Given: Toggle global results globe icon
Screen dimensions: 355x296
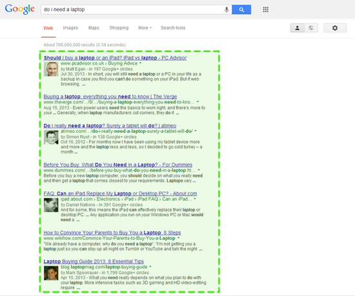Looking at the screenshot, I should tap(311, 28).
